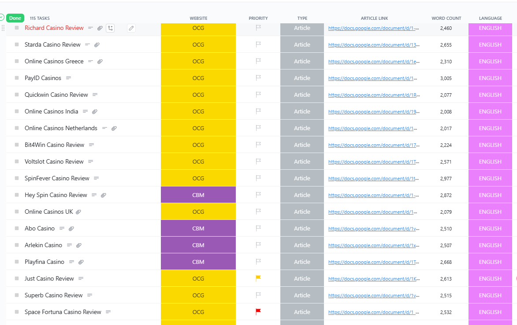The image size is (517, 325).
Task: Click rename pencil icon on Richard Casino Review
Action: pos(131,28)
